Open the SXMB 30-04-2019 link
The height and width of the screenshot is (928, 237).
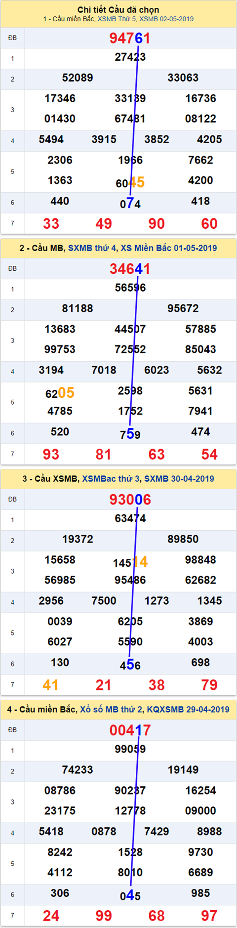(179, 478)
